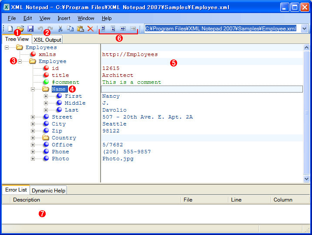Copy the selected node
312x235 pixels.
70,29
